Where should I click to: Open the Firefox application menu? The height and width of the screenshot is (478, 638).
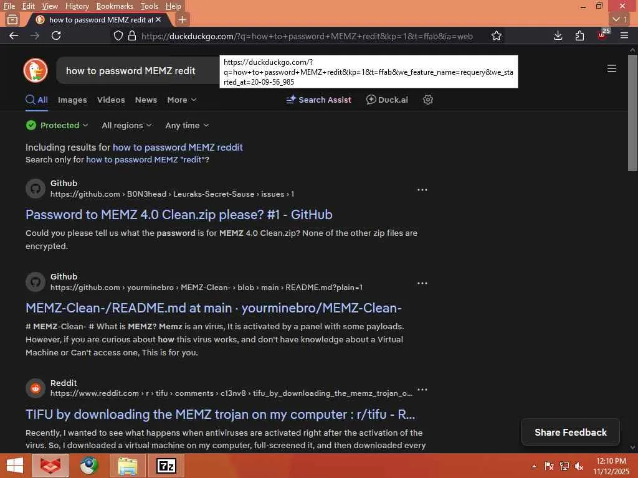[x=624, y=35]
